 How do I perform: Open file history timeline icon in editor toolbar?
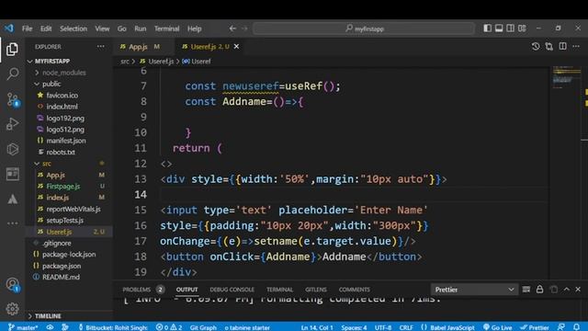point(536,46)
